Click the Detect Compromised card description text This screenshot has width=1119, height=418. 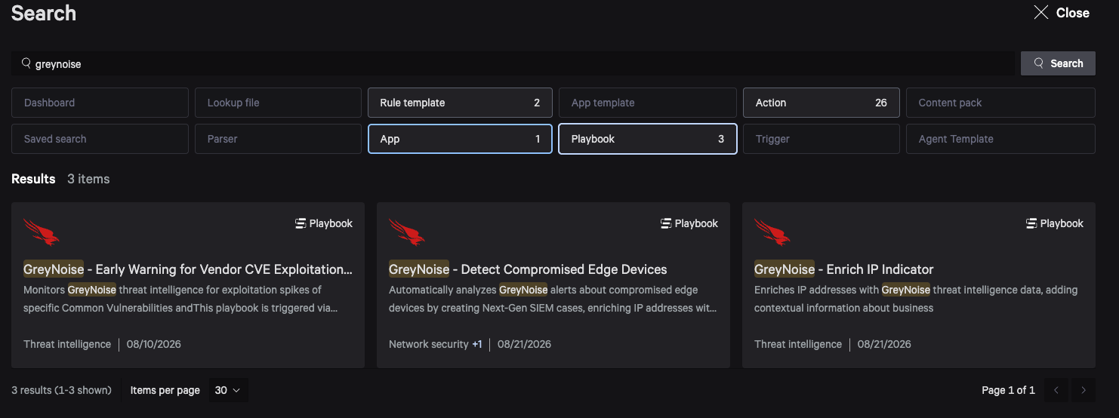553,299
